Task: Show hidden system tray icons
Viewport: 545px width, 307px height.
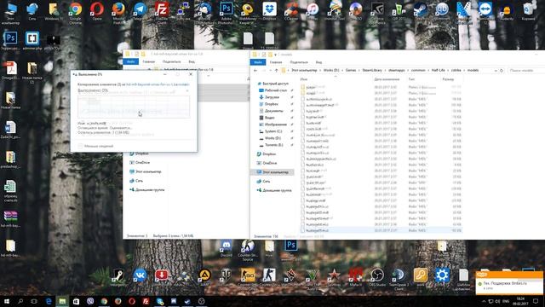Action: (x=484, y=301)
